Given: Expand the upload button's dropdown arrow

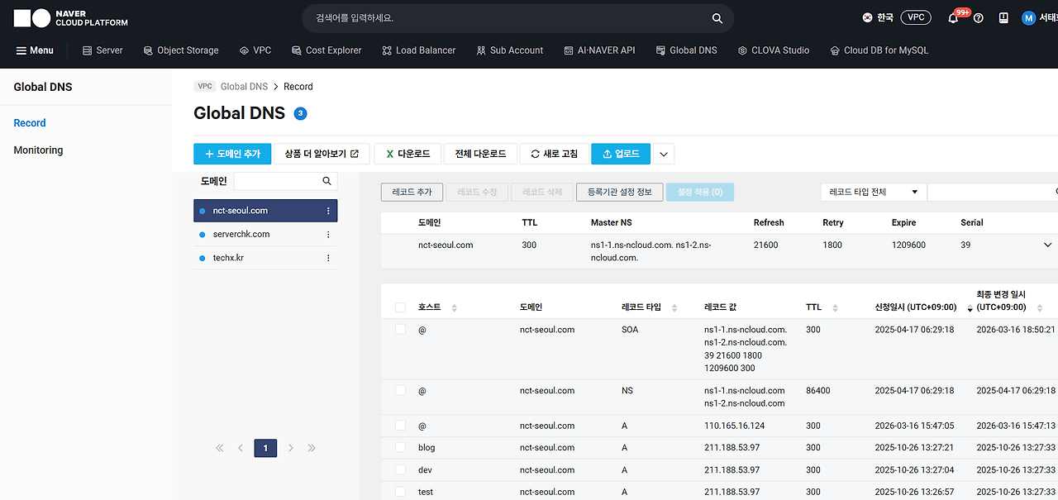Looking at the screenshot, I should pos(663,154).
